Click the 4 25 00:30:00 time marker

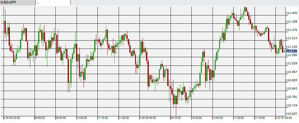point(12,118)
